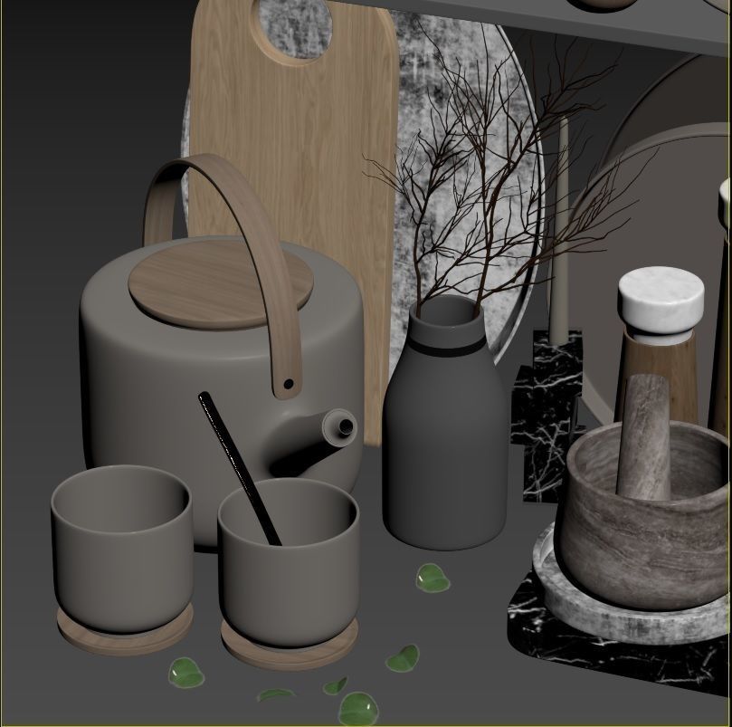Select the stone pestle in the mortar
Viewport: 732px width, 727px height.
pos(644,437)
